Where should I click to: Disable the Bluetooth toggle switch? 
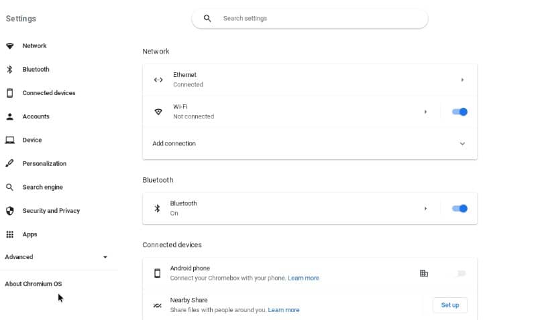pos(460,208)
